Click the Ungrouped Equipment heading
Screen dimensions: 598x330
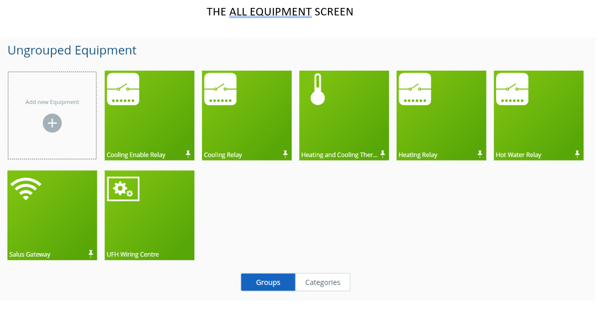coord(72,50)
